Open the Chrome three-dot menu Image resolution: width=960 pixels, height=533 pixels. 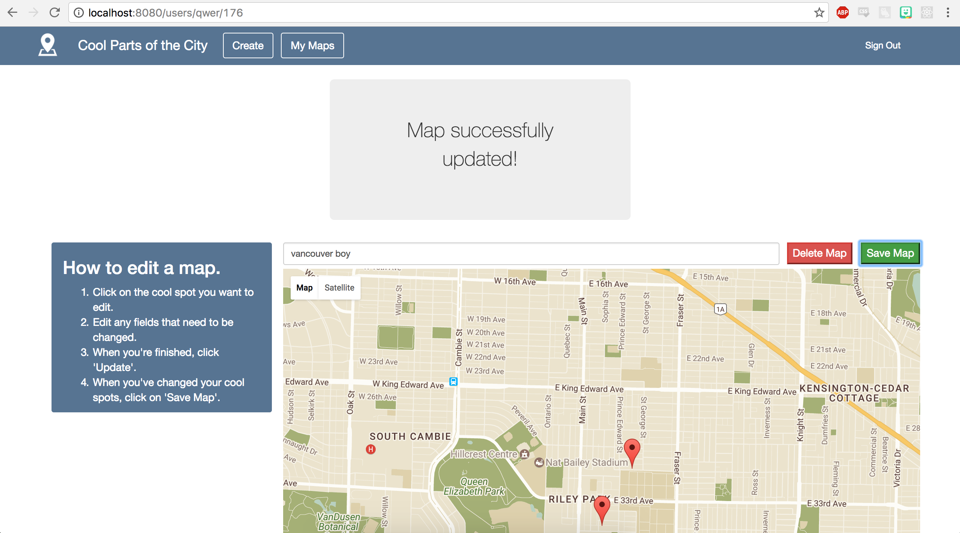click(948, 13)
